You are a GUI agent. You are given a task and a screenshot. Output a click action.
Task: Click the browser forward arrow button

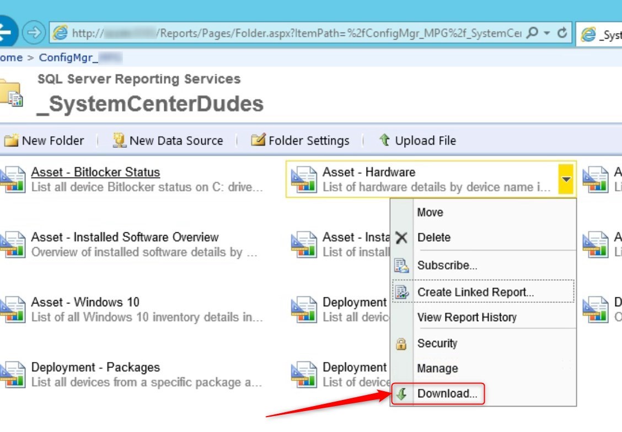pyautogui.click(x=34, y=33)
